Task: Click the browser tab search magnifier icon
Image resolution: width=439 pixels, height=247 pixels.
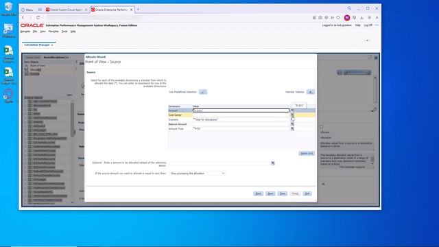Action: [x=349, y=8]
